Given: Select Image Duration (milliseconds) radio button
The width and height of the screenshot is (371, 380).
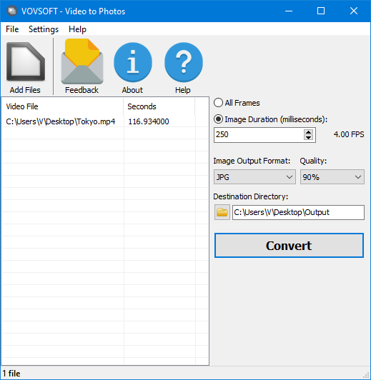Looking at the screenshot, I should 218,119.
